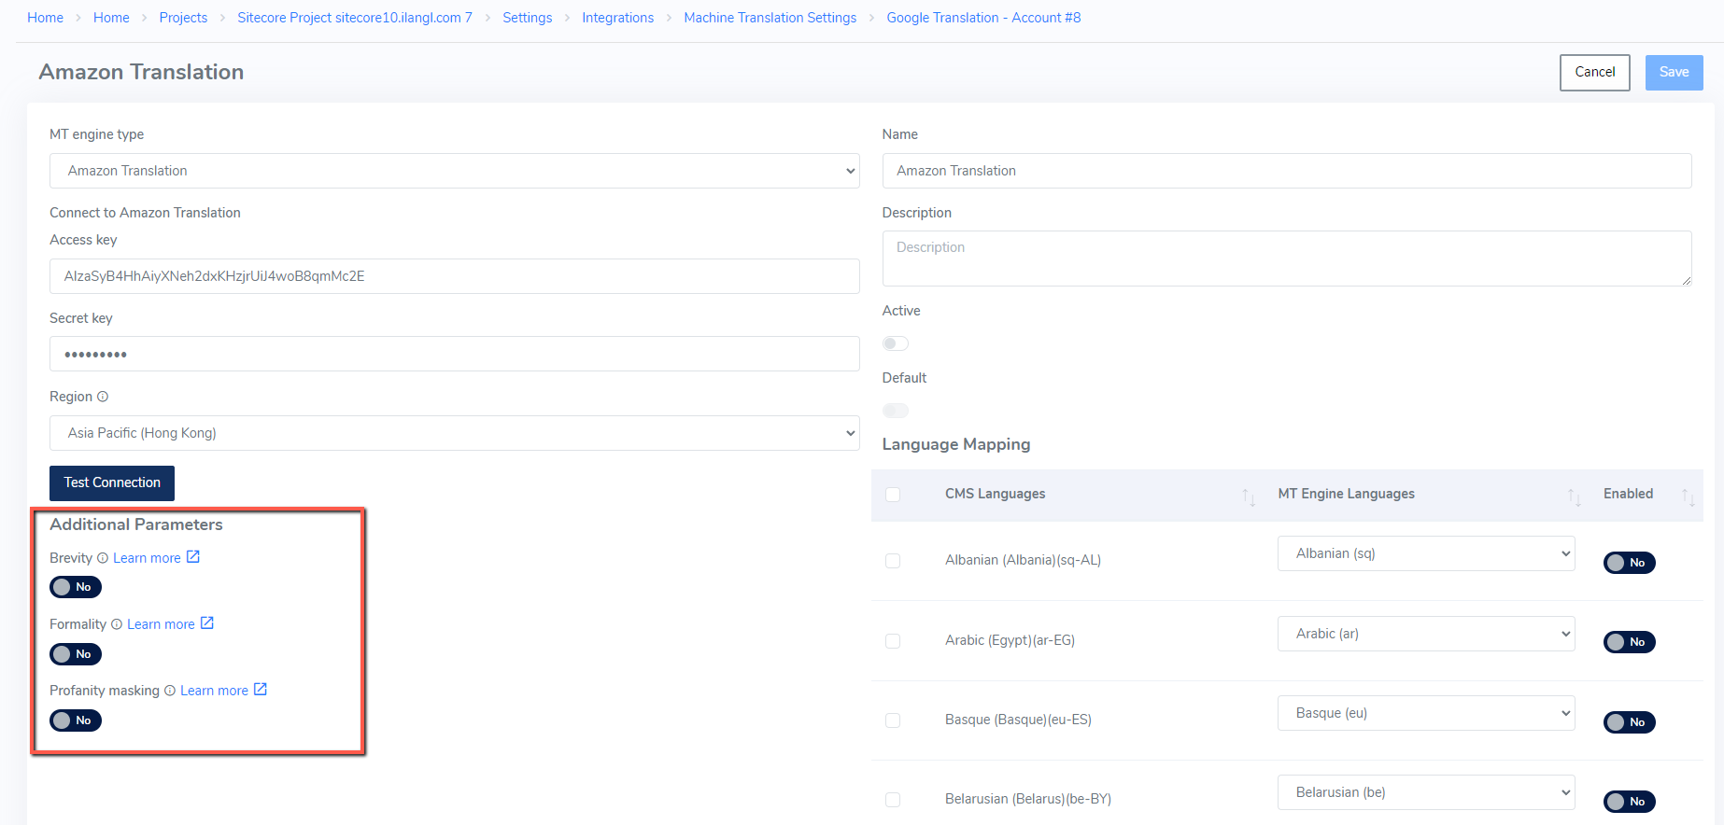Screen dimensions: 1724x825
Task: Toggle the Brevity switch
Action: tap(76, 587)
